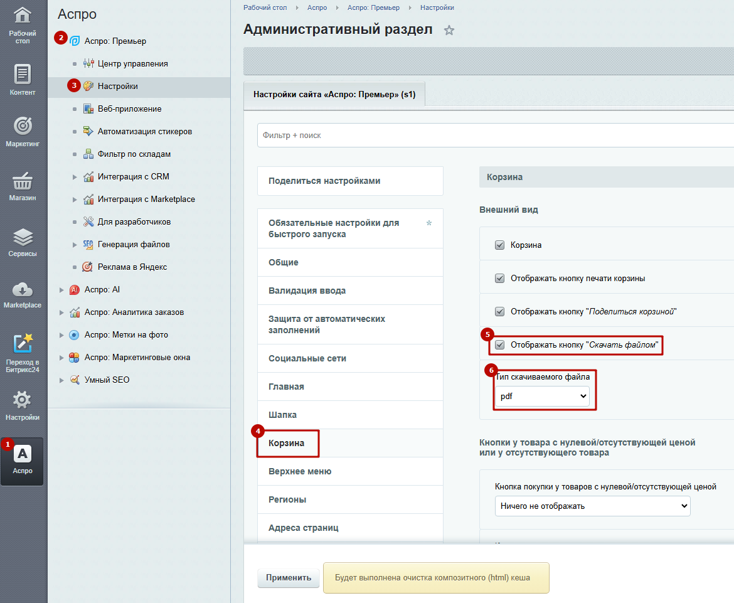Click the Переход в Битрикс24 icon
This screenshot has height=603, width=734.
point(23,344)
